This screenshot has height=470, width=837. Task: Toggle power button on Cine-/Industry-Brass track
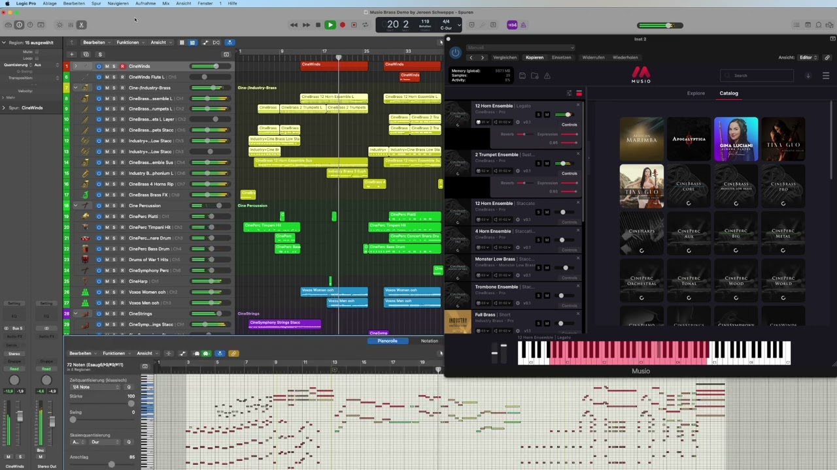[x=99, y=87]
